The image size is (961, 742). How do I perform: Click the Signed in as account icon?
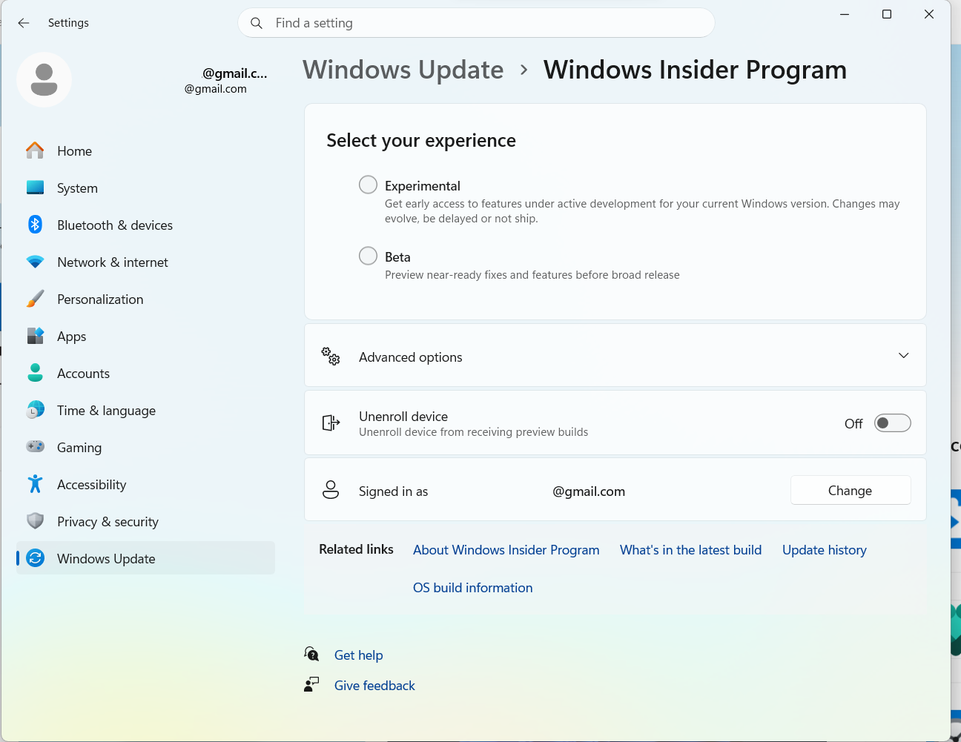tap(331, 490)
